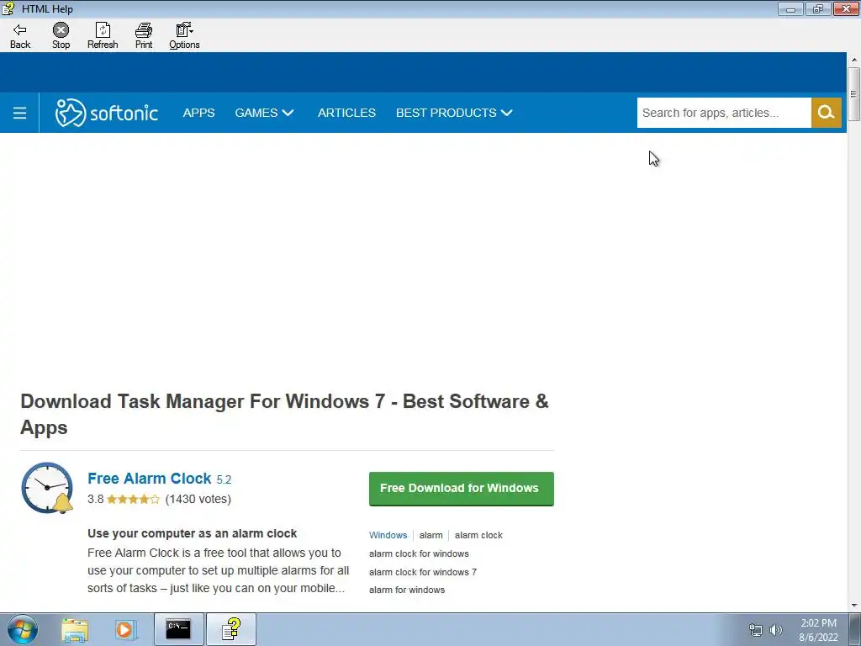Follow the 'alarm' tag link
Image resolution: width=861 pixels, height=646 pixels.
(x=431, y=535)
